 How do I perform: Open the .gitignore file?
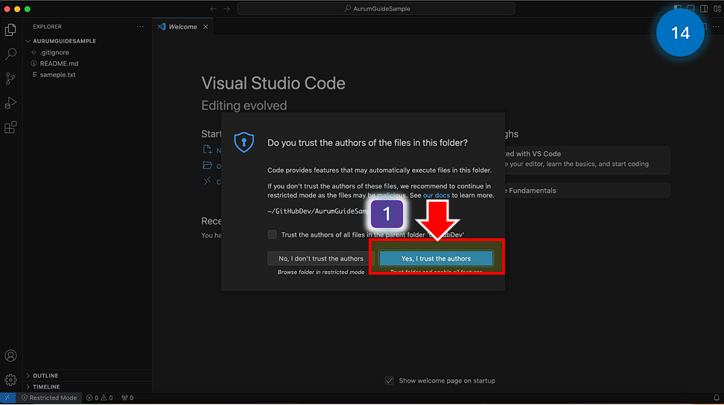click(54, 53)
